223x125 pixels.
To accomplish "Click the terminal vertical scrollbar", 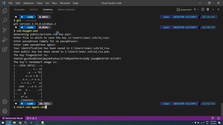I will [222, 109].
